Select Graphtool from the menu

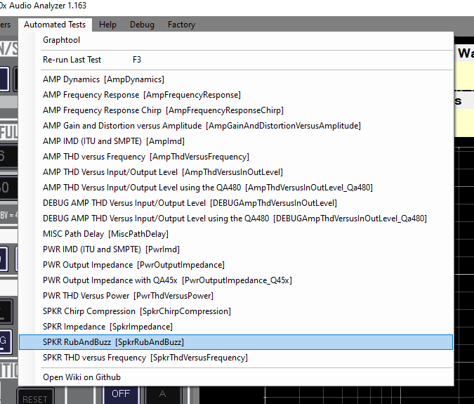[x=236, y=40]
